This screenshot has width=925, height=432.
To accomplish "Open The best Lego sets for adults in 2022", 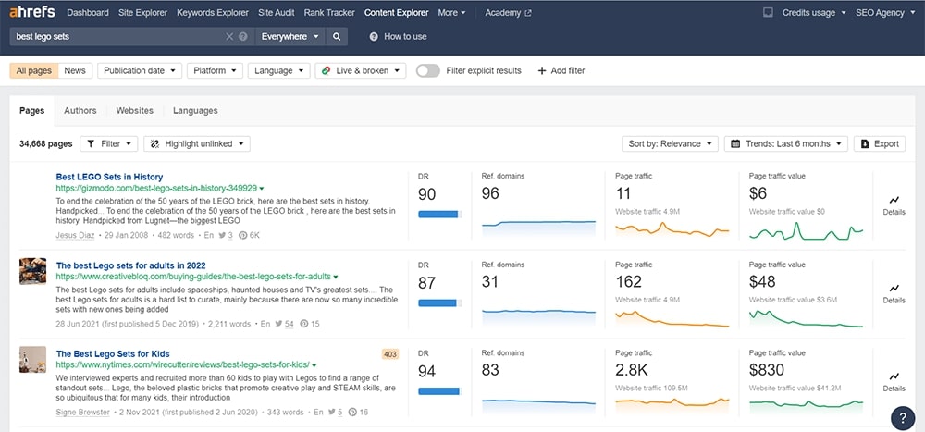I will point(131,265).
